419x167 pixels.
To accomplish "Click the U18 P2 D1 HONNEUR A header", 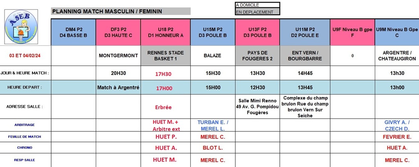I will coord(165,32).
